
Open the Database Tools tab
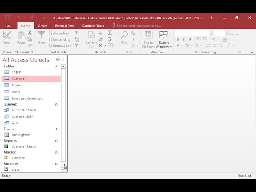(x=93, y=26)
